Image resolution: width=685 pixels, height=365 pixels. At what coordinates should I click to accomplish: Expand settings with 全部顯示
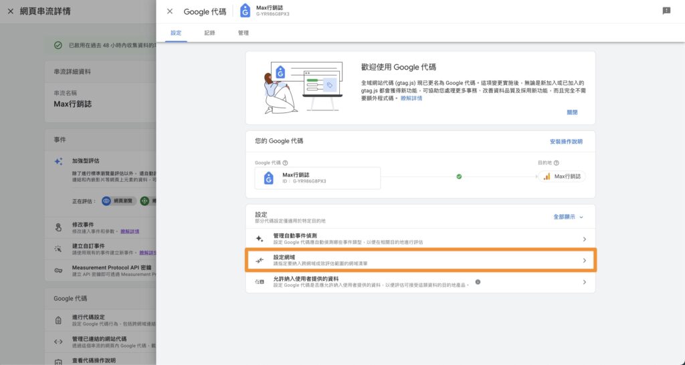click(568, 217)
